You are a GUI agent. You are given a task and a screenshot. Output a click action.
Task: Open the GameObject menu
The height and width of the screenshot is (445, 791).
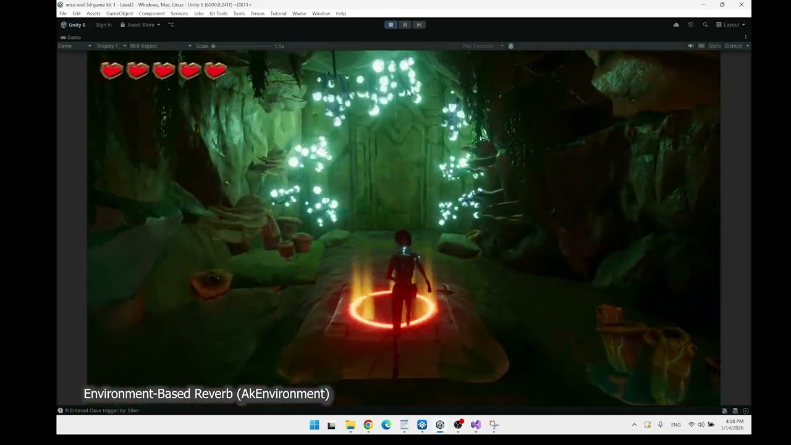click(120, 14)
